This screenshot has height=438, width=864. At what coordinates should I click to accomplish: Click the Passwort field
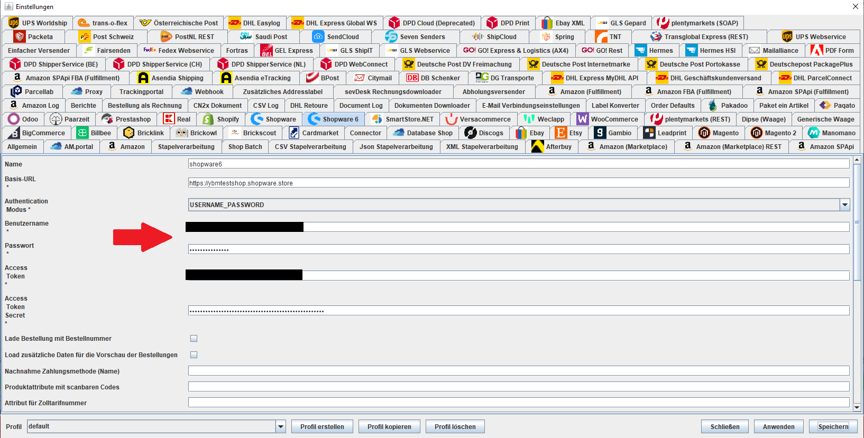tap(519, 249)
